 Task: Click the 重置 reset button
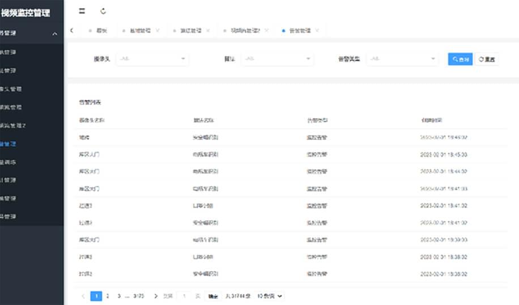pyautogui.click(x=487, y=59)
